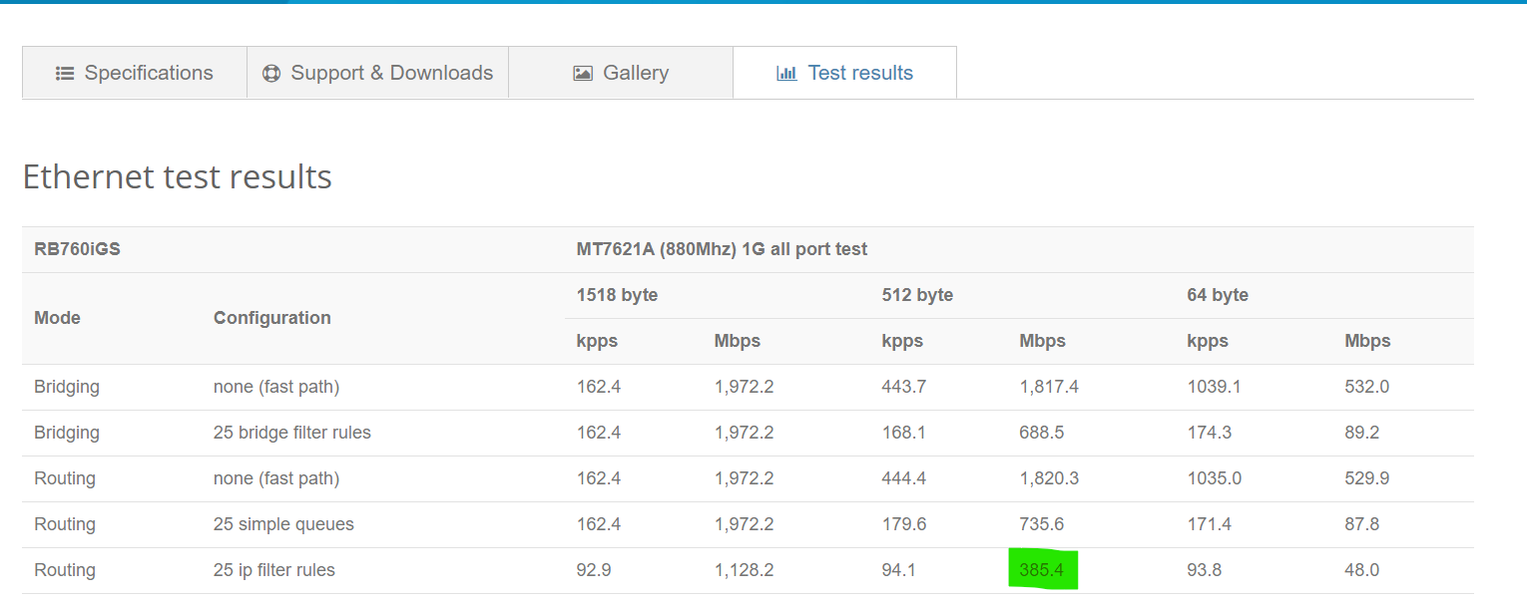Click the 92.9 kpps value

click(595, 570)
